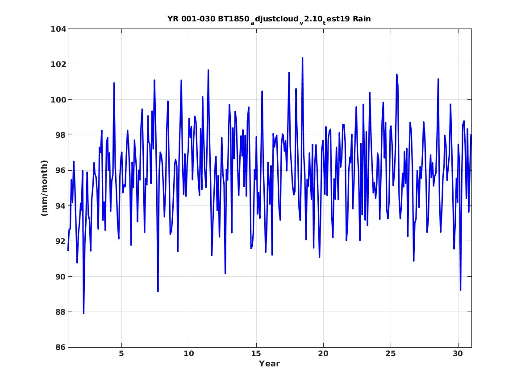The width and height of the screenshot is (521, 390).
Task: Click the '(mm/month)' y-axis label
Action: (x=45, y=188)
